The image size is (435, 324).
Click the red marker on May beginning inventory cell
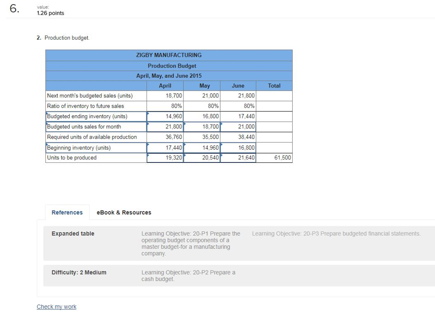[x=185, y=145]
